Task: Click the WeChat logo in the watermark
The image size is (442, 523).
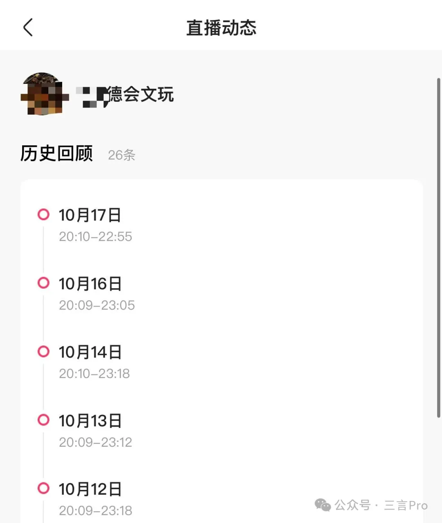Action: click(x=323, y=505)
